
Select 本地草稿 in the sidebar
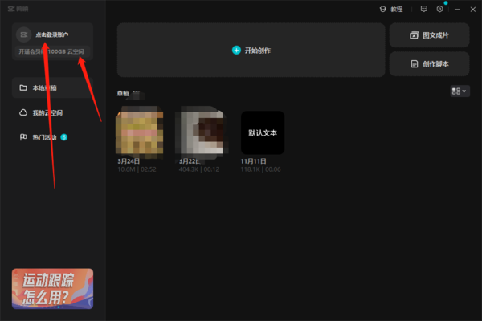pos(52,87)
